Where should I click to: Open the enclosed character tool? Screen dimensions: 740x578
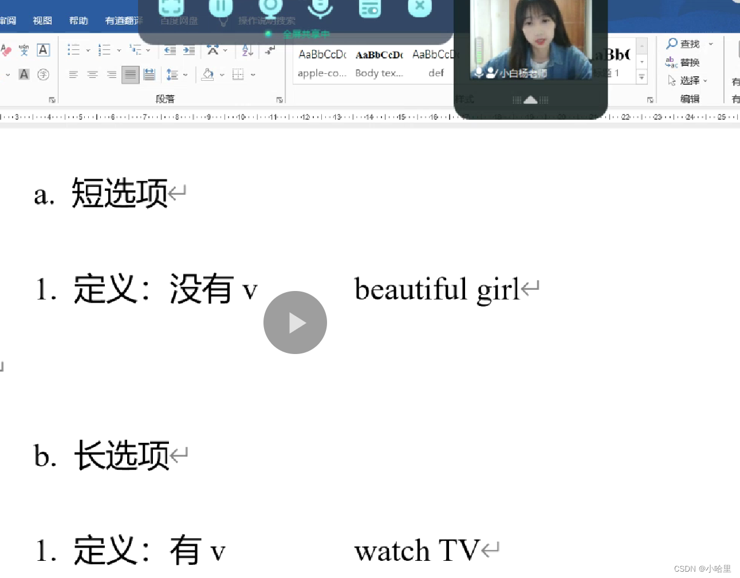coord(43,74)
